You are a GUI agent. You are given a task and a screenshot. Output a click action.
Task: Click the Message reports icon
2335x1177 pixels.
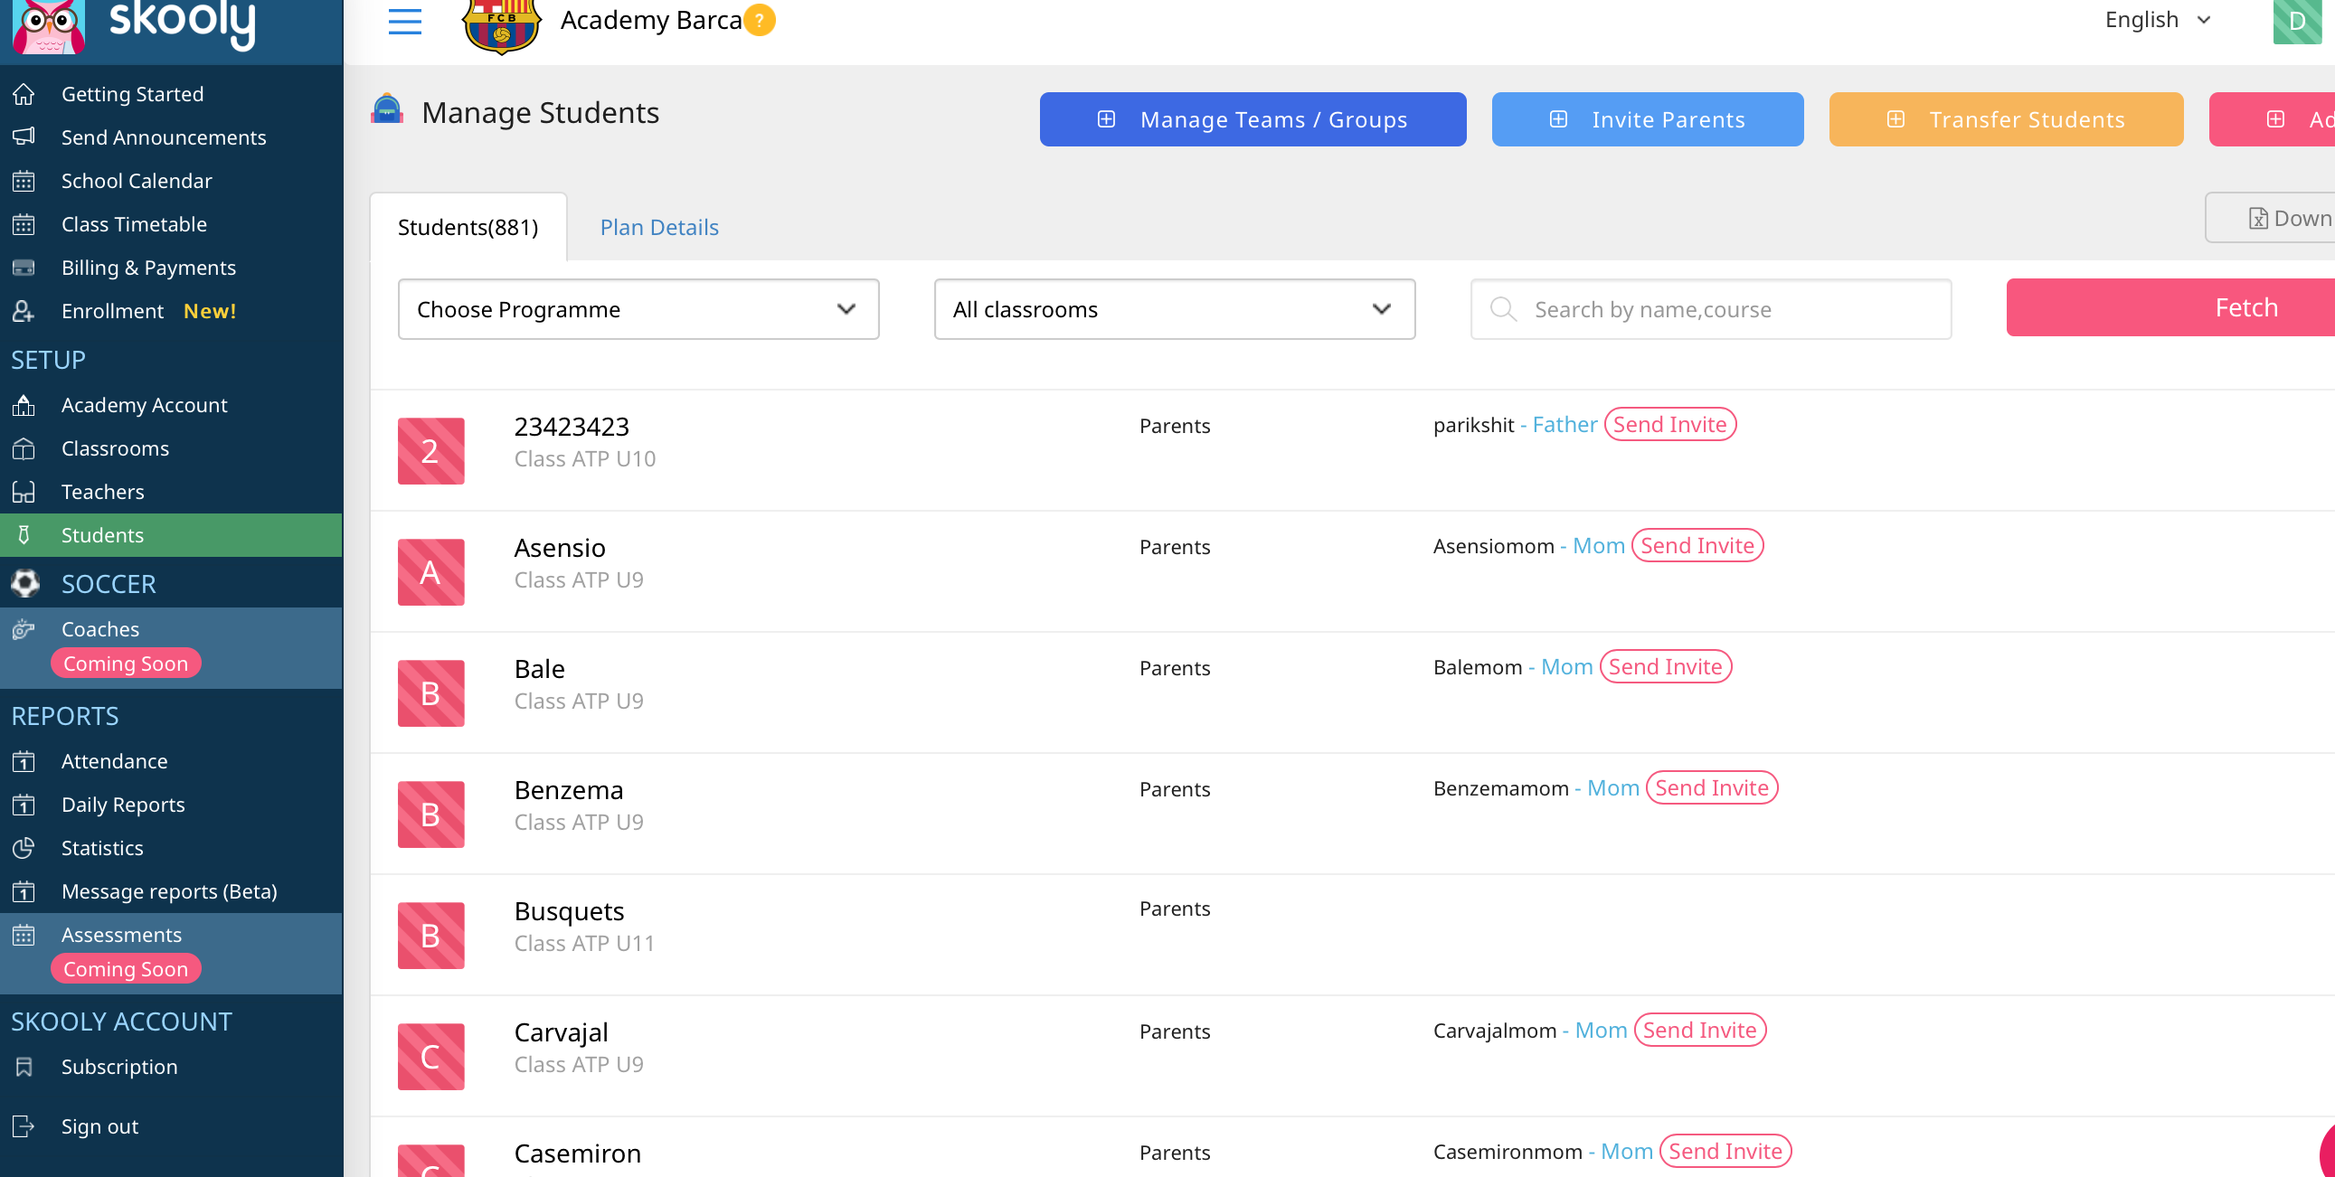[24, 891]
